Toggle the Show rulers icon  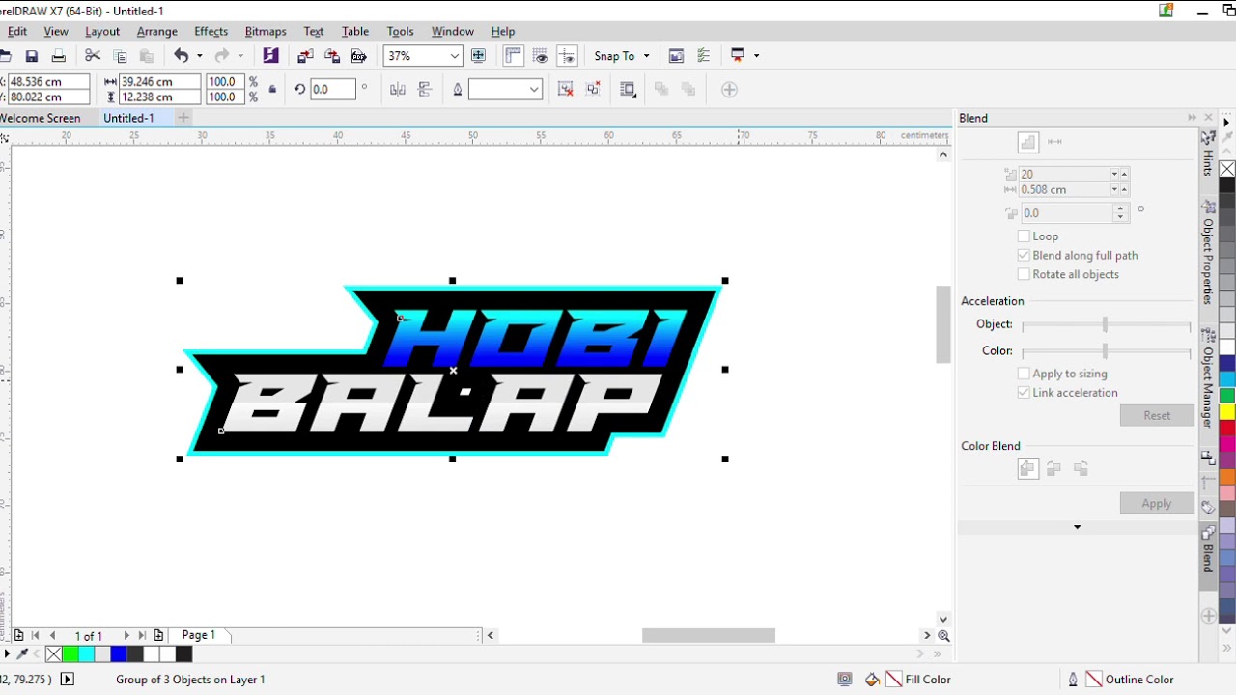(x=513, y=56)
